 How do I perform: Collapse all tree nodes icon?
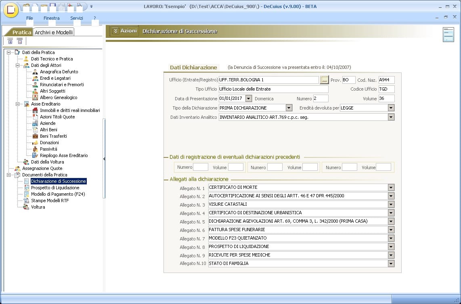[x=20, y=41]
